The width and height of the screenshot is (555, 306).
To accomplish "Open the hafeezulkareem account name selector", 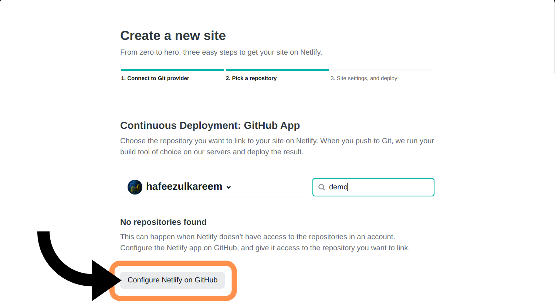I will 184,187.
